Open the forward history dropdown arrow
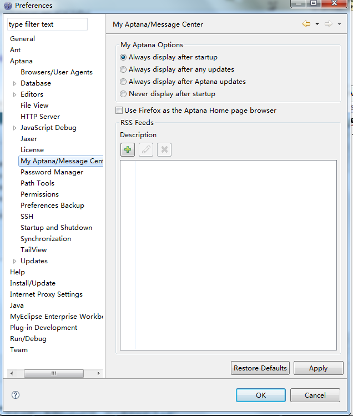This screenshot has height=416, width=353. point(339,24)
